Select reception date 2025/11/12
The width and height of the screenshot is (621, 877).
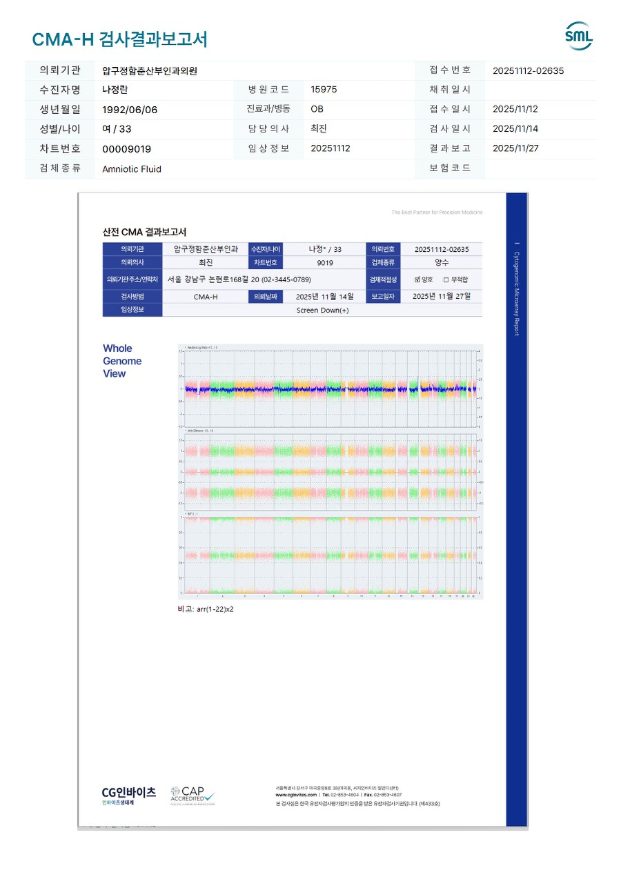515,109
